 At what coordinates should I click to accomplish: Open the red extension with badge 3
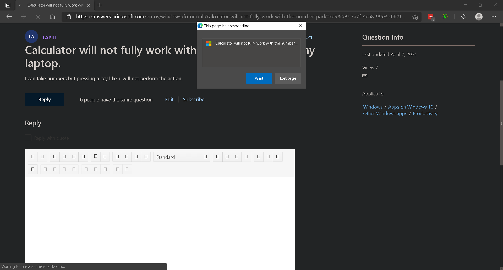click(x=431, y=17)
